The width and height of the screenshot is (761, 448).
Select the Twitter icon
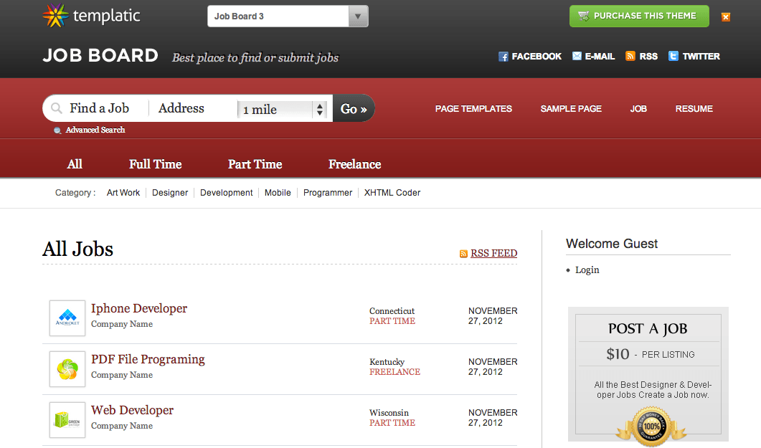click(672, 56)
